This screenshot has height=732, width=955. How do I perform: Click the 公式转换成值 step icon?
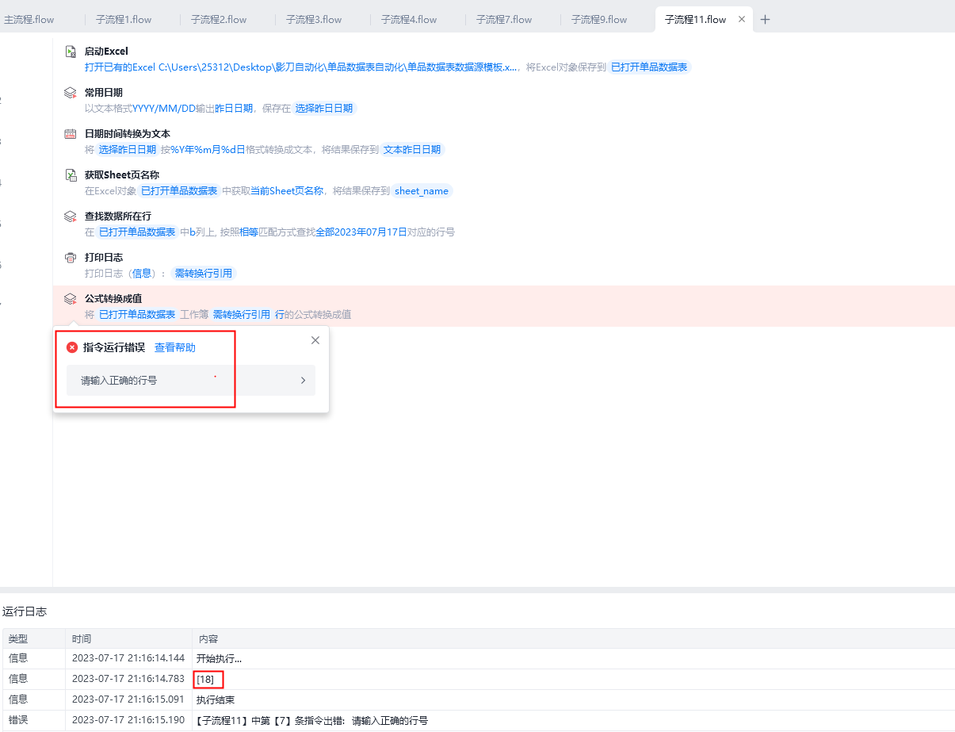pyautogui.click(x=71, y=299)
